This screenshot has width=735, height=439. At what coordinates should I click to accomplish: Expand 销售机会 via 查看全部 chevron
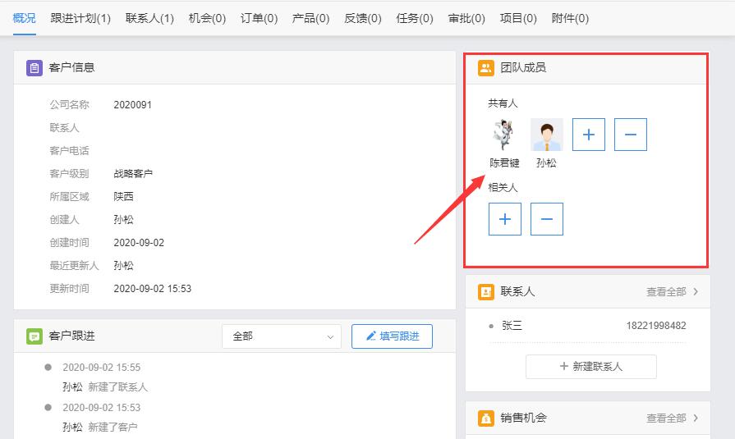click(x=696, y=418)
